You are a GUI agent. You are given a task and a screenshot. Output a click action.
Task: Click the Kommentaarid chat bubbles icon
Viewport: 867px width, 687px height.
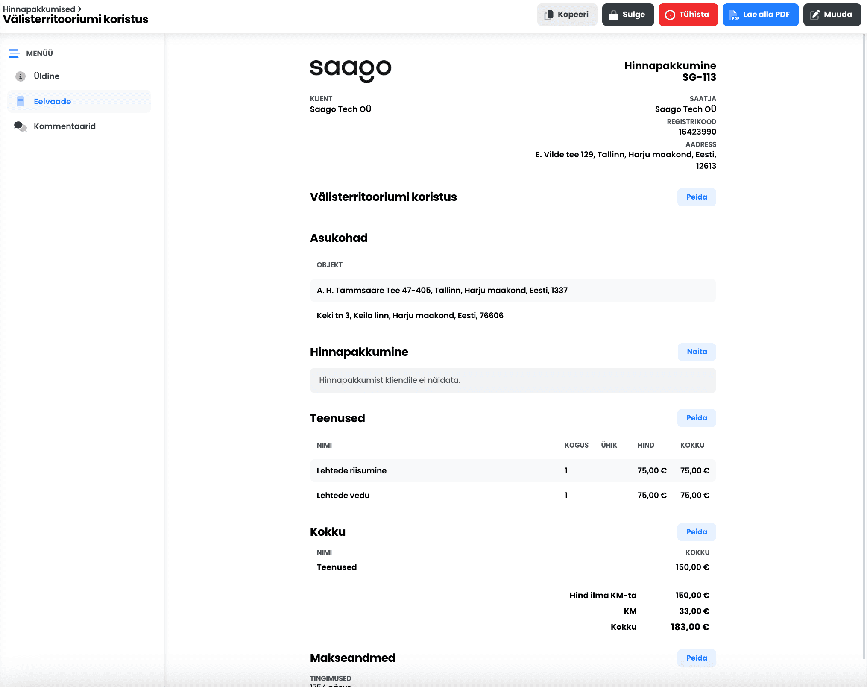click(21, 126)
